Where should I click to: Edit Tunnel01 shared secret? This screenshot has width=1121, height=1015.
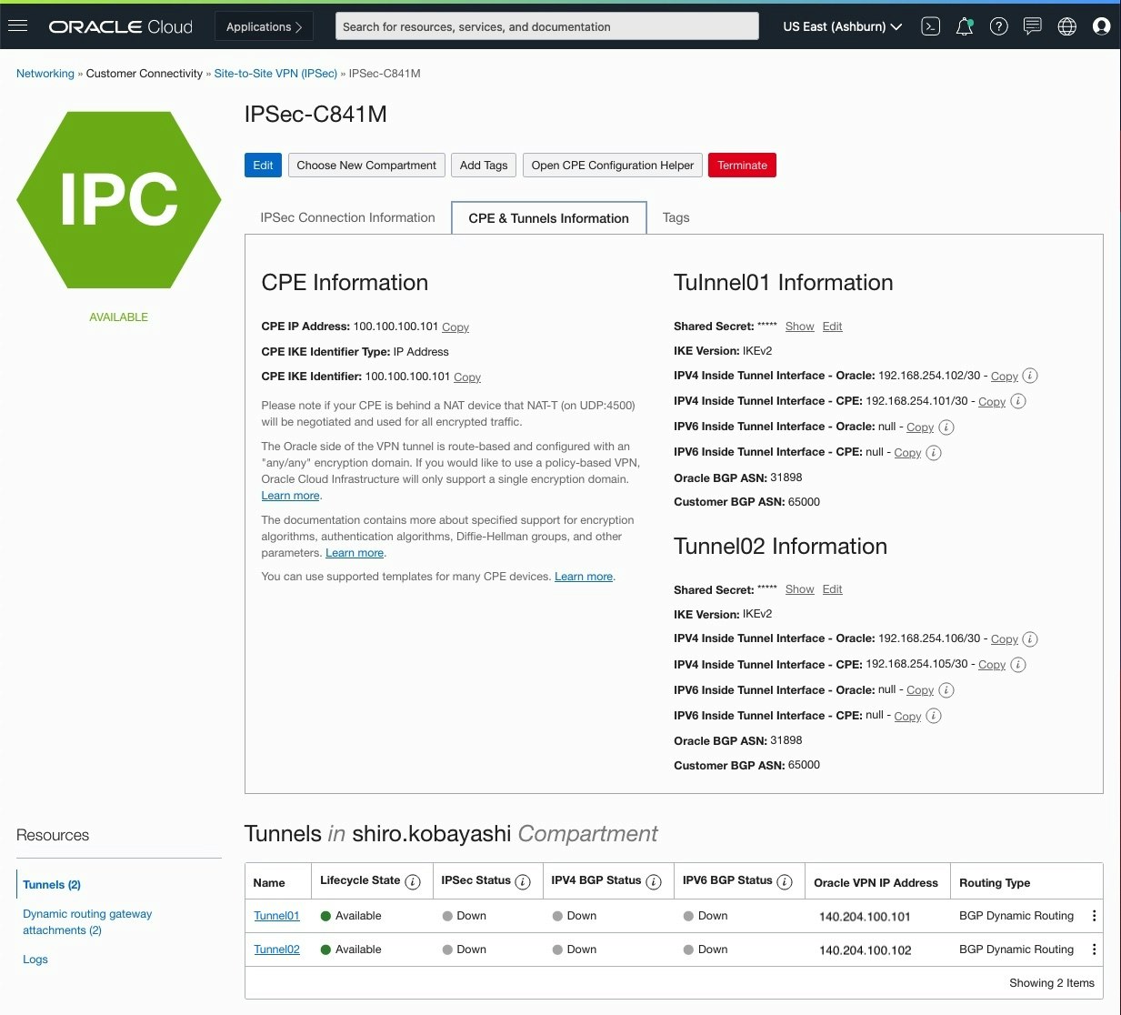click(x=832, y=327)
